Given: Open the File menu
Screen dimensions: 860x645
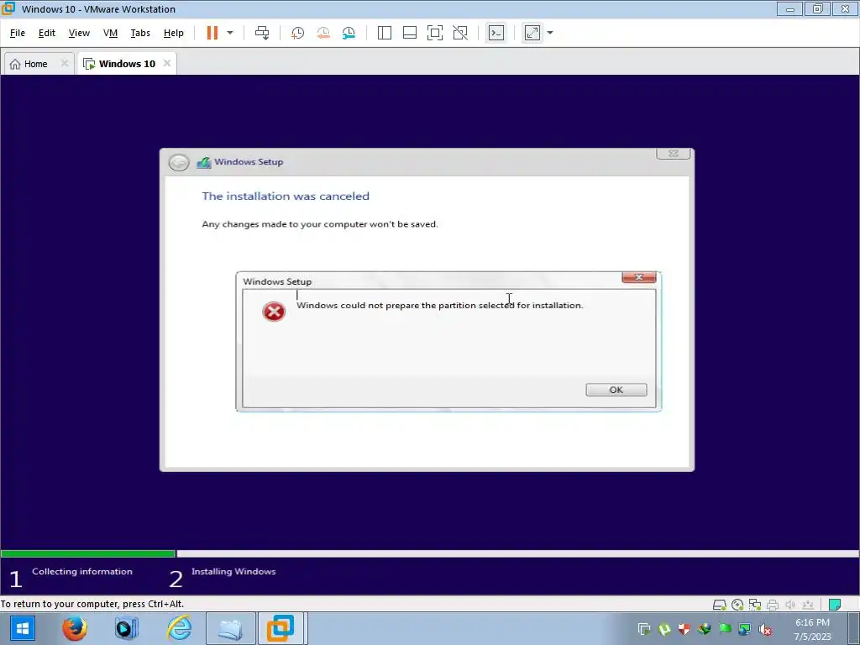Looking at the screenshot, I should point(18,33).
